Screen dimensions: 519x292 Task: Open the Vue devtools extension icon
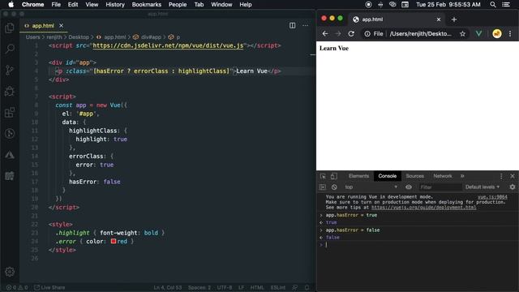tap(478, 34)
